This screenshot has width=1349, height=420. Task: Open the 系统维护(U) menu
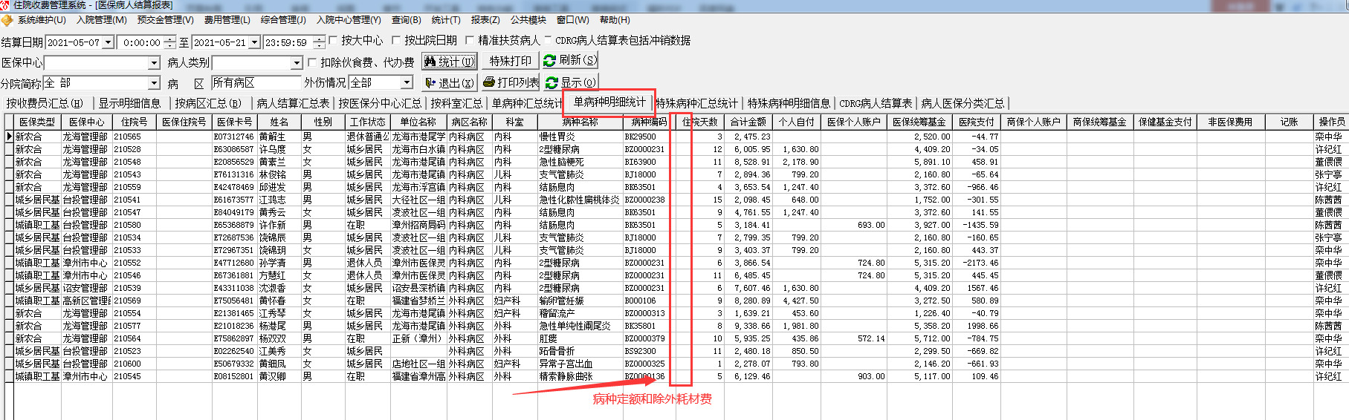tap(42, 20)
